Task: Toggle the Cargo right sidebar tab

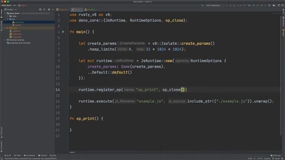Action: coord(283,32)
